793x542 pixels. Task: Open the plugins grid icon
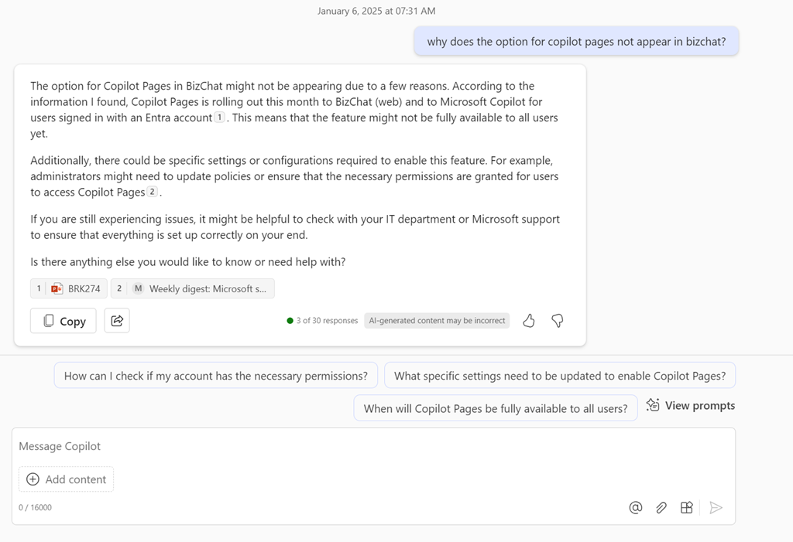[686, 507]
